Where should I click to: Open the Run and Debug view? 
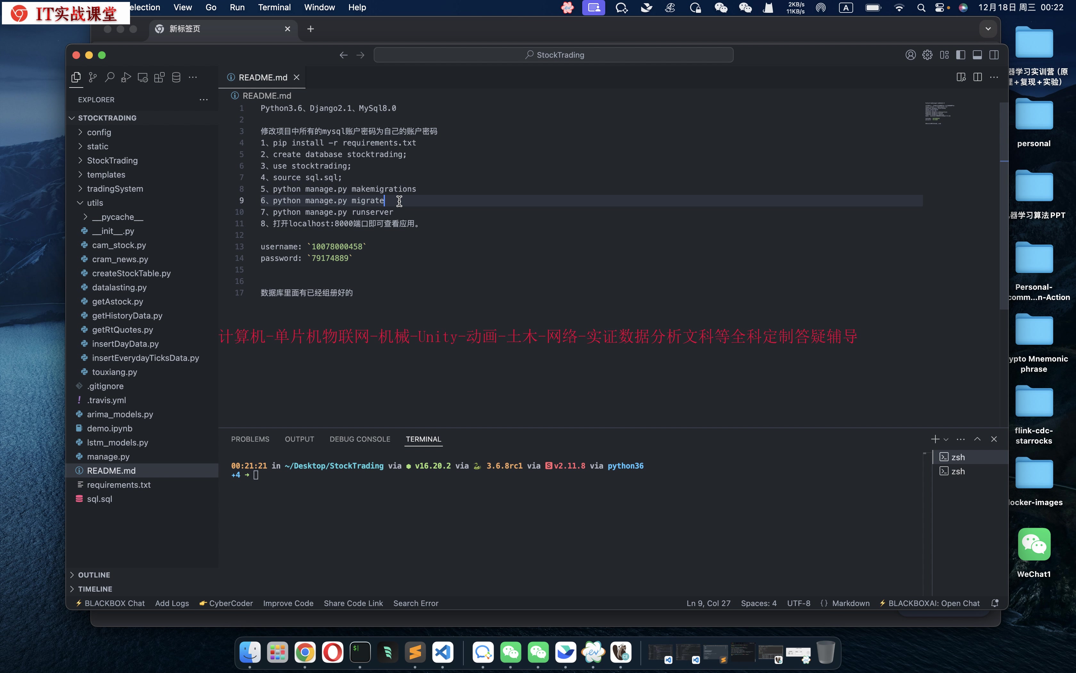click(126, 77)
